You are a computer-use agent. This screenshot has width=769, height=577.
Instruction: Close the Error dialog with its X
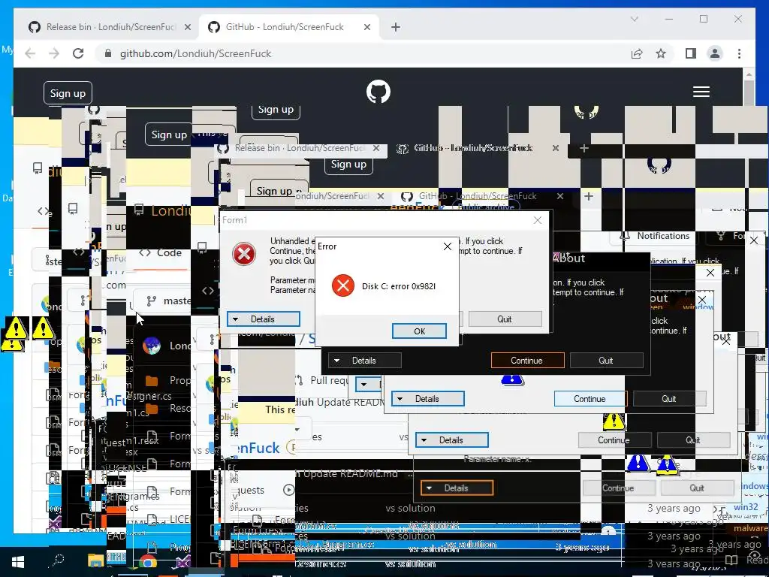[448, 246]
